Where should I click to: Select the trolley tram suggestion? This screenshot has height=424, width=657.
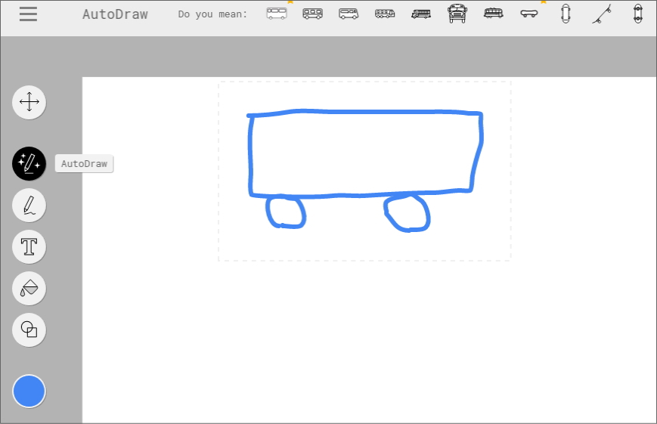pos(493,14)
